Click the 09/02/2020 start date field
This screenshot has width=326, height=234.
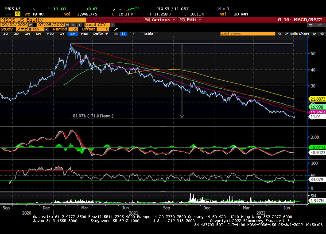(x=15, y=25)
